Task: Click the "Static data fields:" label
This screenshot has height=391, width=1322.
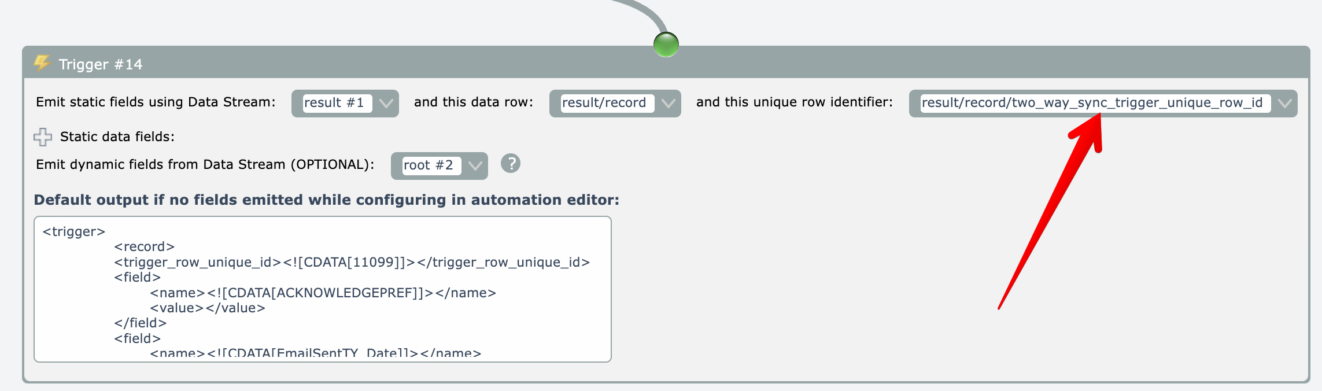Action: click(117, 137)
